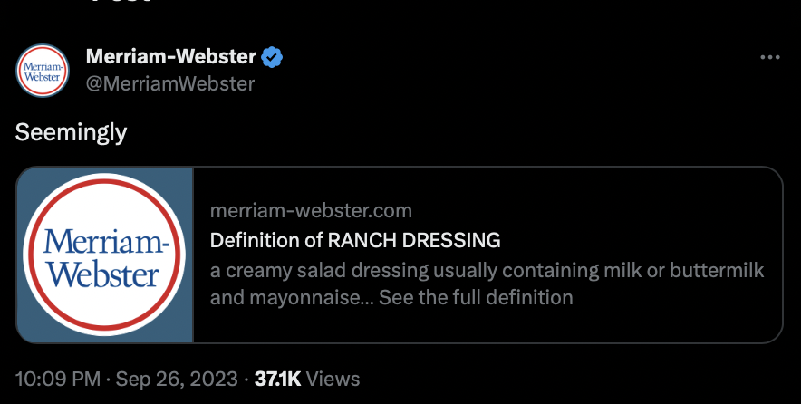This screenshot has height=404, width=801.
Task: Click the Merriam-Webster display name
Action: pos(170,56)
